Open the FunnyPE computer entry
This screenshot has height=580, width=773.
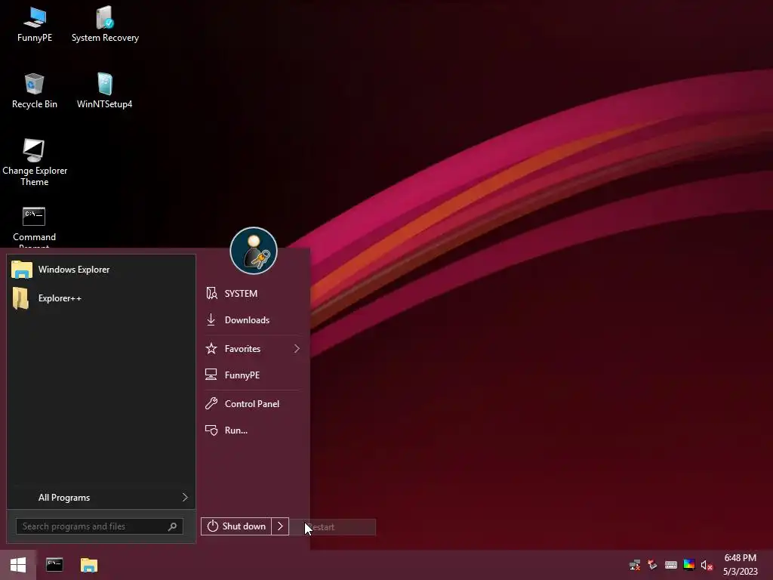(252, 375)
